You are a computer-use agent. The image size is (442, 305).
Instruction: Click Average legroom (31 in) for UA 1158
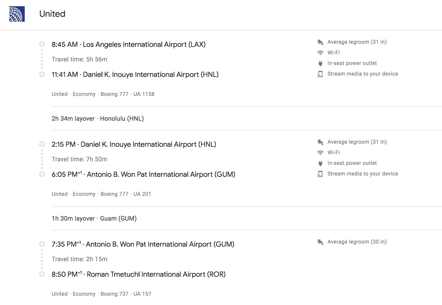click(357, 42)
